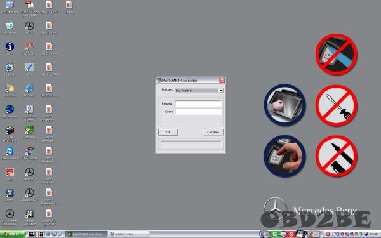Focus the Code text field
381x238 pixels.
198,112
